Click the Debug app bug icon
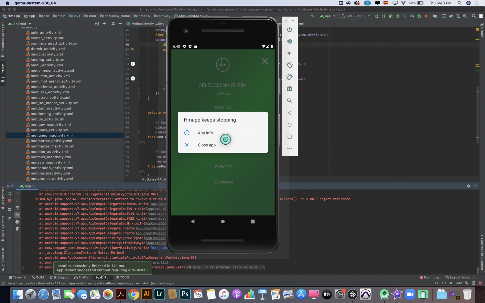The width and height of the screenshot is (485, 303). tap(398, 16)
